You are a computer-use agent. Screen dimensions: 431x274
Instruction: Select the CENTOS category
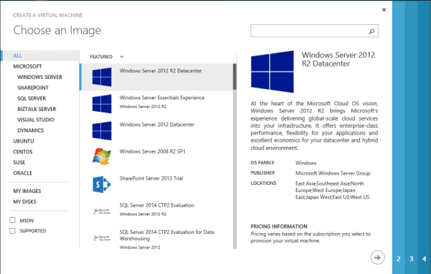pyautogui.click(x=23, y=152)
